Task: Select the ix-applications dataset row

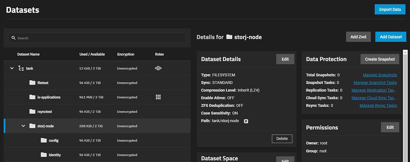Action: (x=97, y=97)
